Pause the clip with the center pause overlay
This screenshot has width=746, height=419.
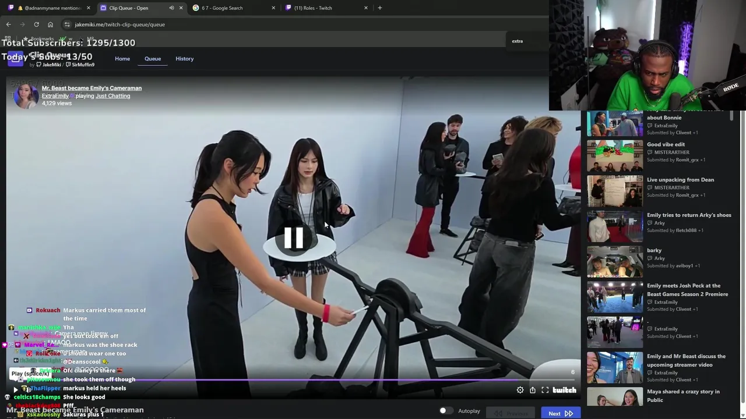coord(293,237)
